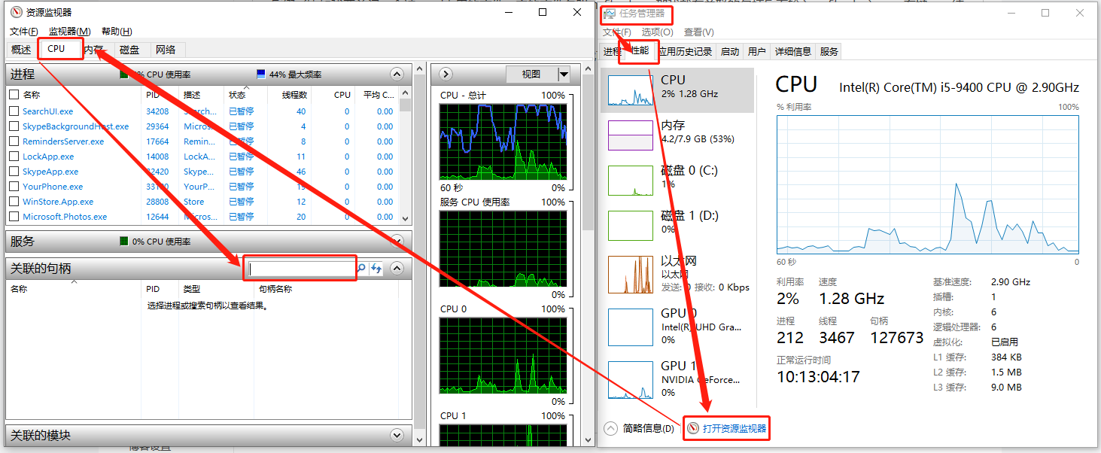Open 选项(O) menu in Task Manager

click(657, 32)
